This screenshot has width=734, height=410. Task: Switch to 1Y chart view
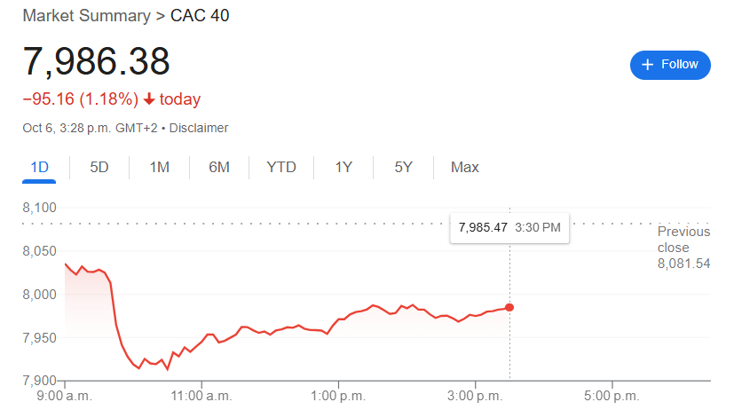click(343, 167)
